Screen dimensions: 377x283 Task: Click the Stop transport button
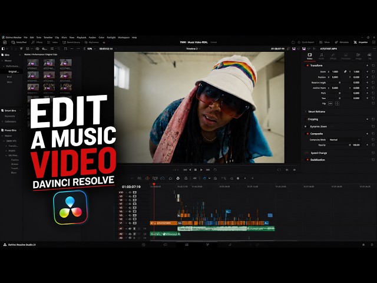pos(196,170)
